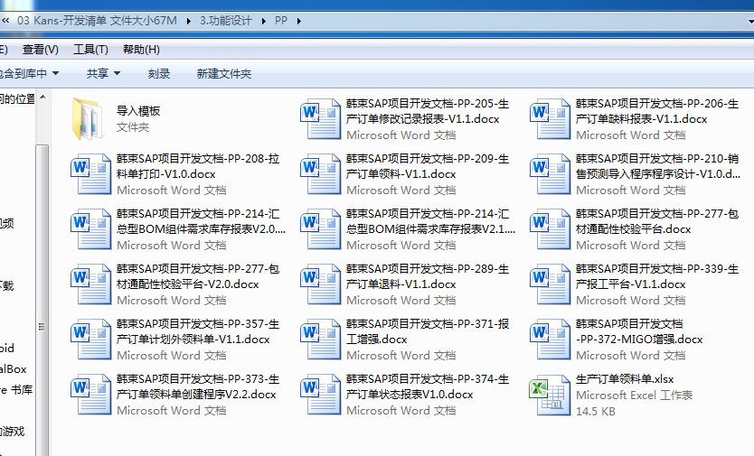Go to 03 Kans-开发清单 breadcrumb folder

[x=97, y=21]
